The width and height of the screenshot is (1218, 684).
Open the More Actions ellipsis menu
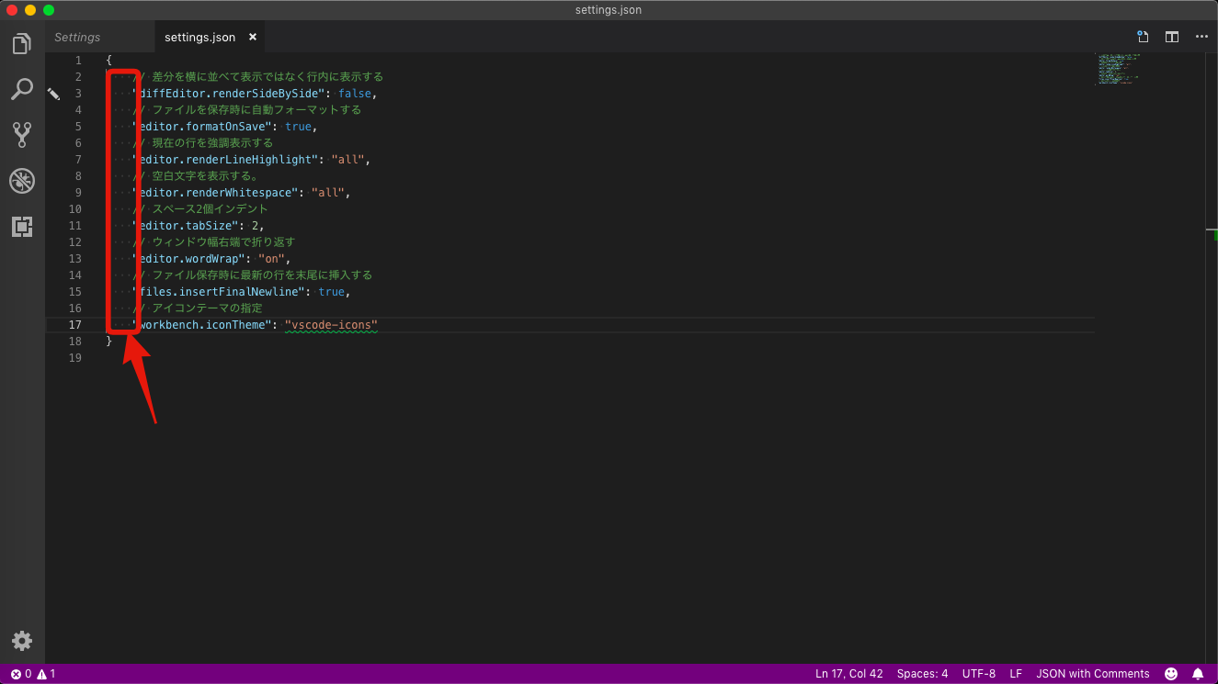tap(1201, 37)
